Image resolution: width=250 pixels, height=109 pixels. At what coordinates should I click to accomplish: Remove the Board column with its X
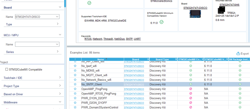tap(148, 59)
